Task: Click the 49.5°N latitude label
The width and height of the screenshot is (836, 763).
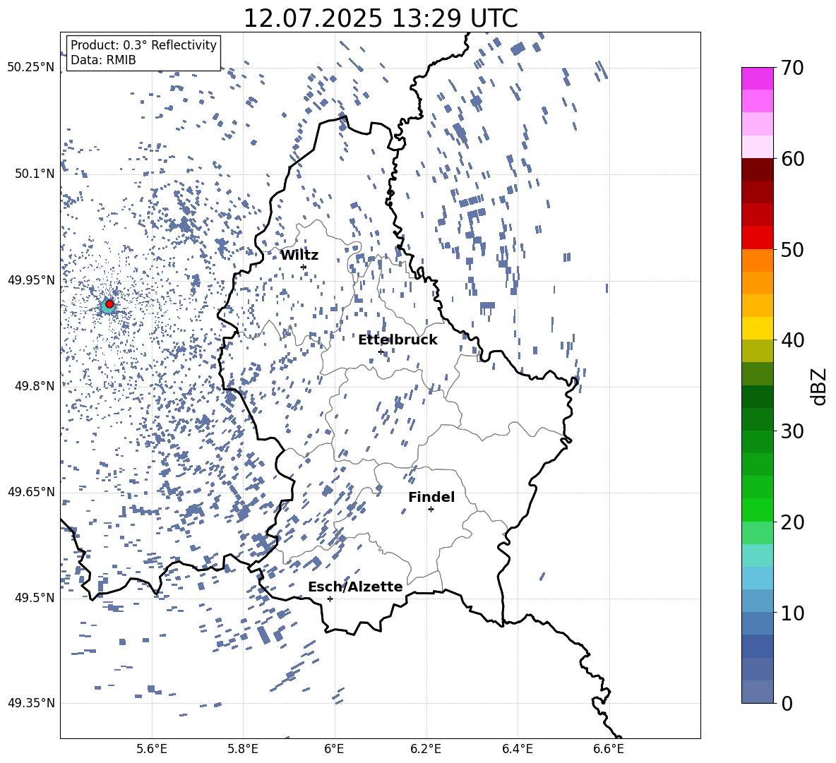Action: (x=34, y=598)
